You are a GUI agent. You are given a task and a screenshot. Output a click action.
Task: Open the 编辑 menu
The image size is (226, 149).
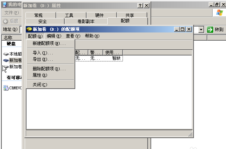pyautogui.click(x=54, y=36)
